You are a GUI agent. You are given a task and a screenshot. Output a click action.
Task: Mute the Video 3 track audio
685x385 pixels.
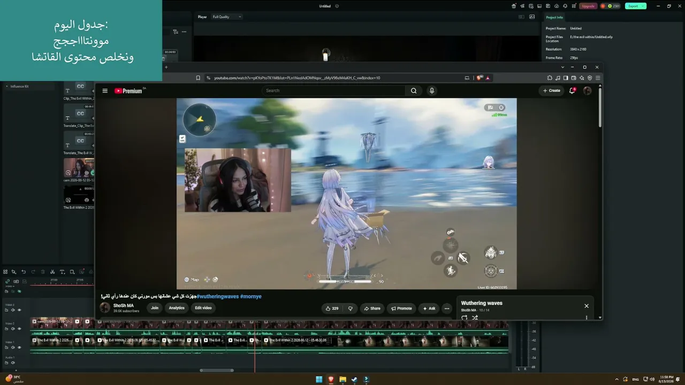(13, 310)
